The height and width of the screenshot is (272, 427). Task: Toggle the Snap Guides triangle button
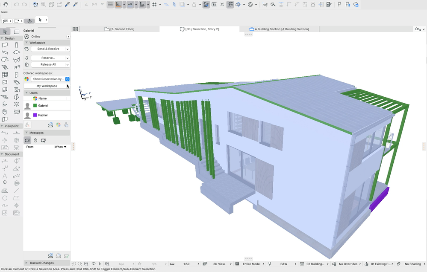pyautogui.click(x=118, y=4)
